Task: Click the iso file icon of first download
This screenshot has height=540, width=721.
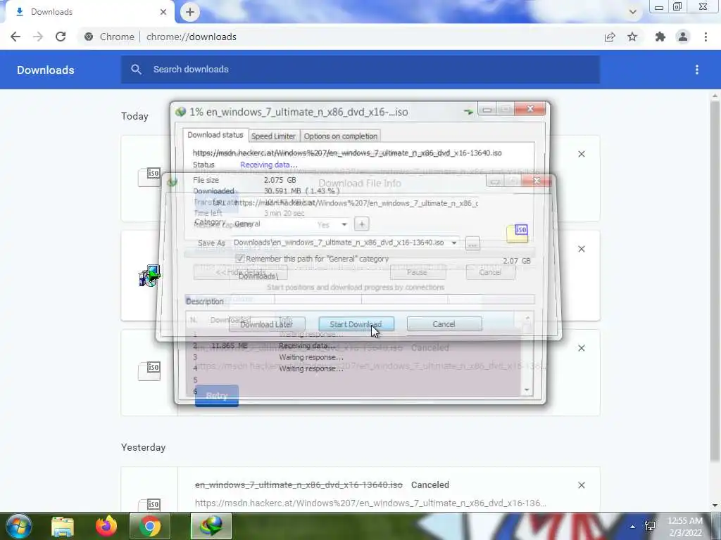Action: 149,176
